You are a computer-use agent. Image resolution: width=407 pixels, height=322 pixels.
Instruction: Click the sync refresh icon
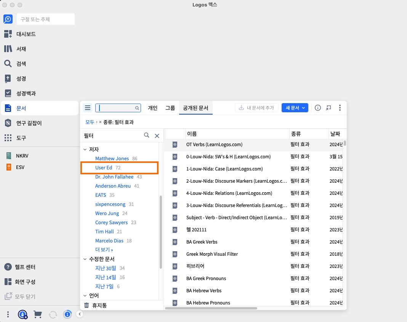(x=53, y=314)
